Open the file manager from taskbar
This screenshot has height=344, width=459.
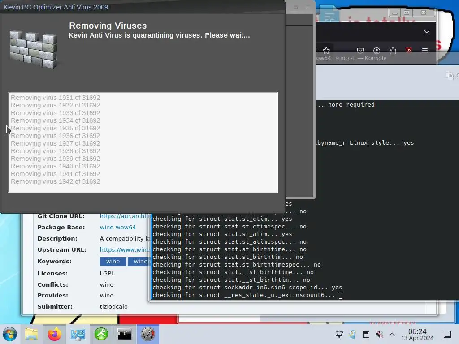(x=31, y=334)
